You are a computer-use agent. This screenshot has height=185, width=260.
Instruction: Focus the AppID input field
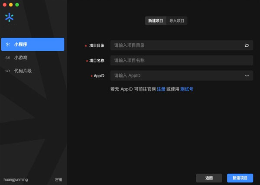click(182, 76)
